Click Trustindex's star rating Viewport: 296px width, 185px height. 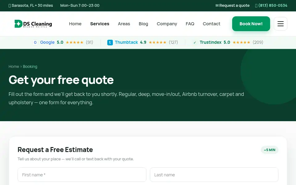click(241, 43)
